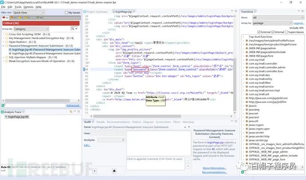Open the Group By Category dropdown

[31, 29]
